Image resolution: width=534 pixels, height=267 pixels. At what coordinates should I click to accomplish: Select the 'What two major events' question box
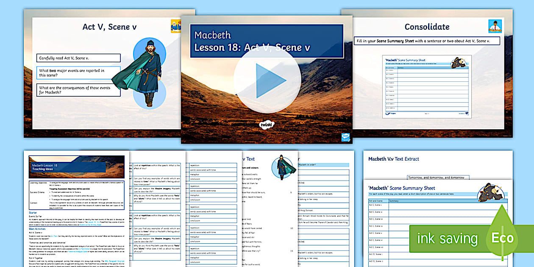79,73
